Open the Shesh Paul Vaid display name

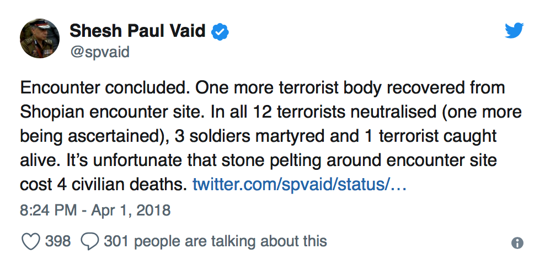pyautogui.click(x=138, y=32)
